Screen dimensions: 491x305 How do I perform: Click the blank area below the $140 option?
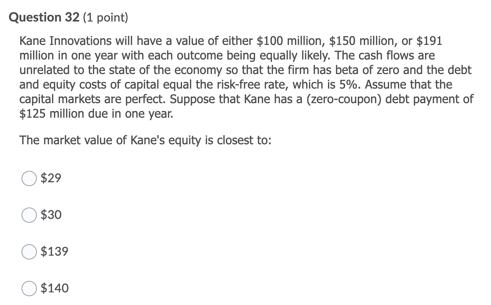pyautogui.click(x=159, y=301)
